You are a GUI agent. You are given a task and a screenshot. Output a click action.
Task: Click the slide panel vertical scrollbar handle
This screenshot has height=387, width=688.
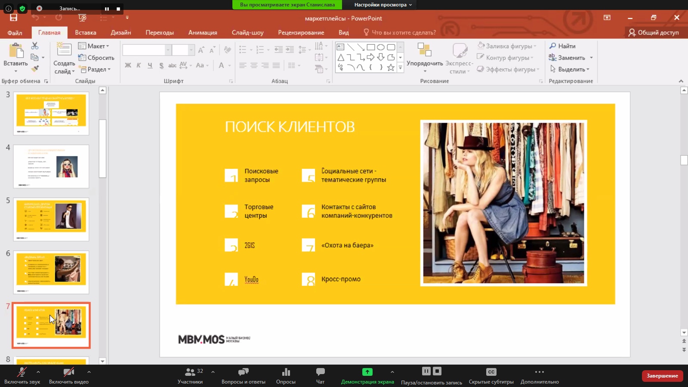[102, 149]
